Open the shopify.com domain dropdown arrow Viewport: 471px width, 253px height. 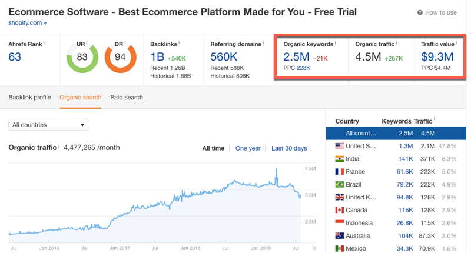[45, 24]
